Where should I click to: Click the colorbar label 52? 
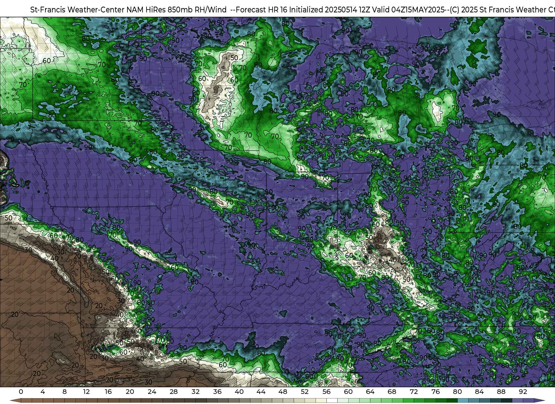point(305,392)
